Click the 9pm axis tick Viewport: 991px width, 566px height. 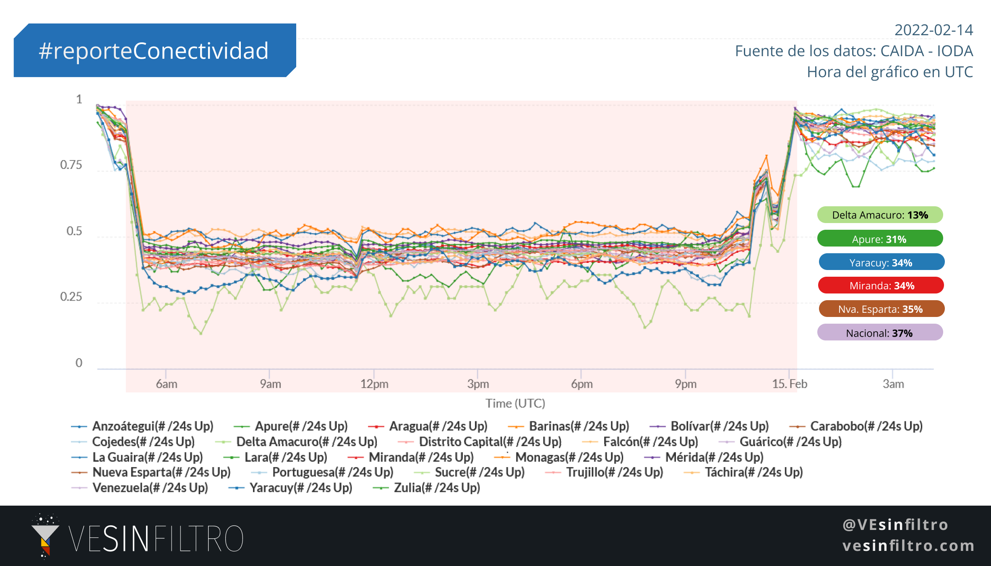tap(686, 384)
